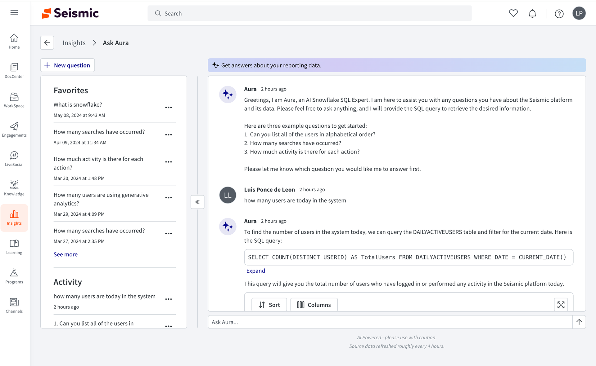Expand the SQL query
This screenshot has width=596, height=366.
[x=255, y=271]
